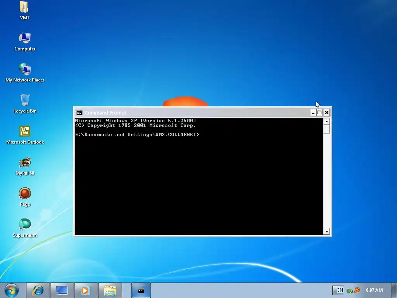Select the MyPal 68 browser shortcut
397x298 pixels.
25,166
